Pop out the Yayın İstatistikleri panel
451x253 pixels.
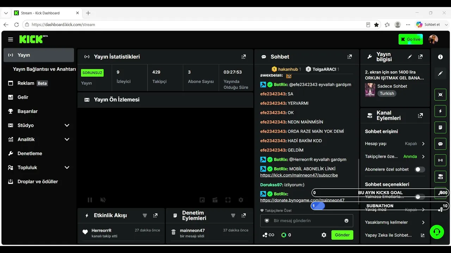(x=243, y=57)
